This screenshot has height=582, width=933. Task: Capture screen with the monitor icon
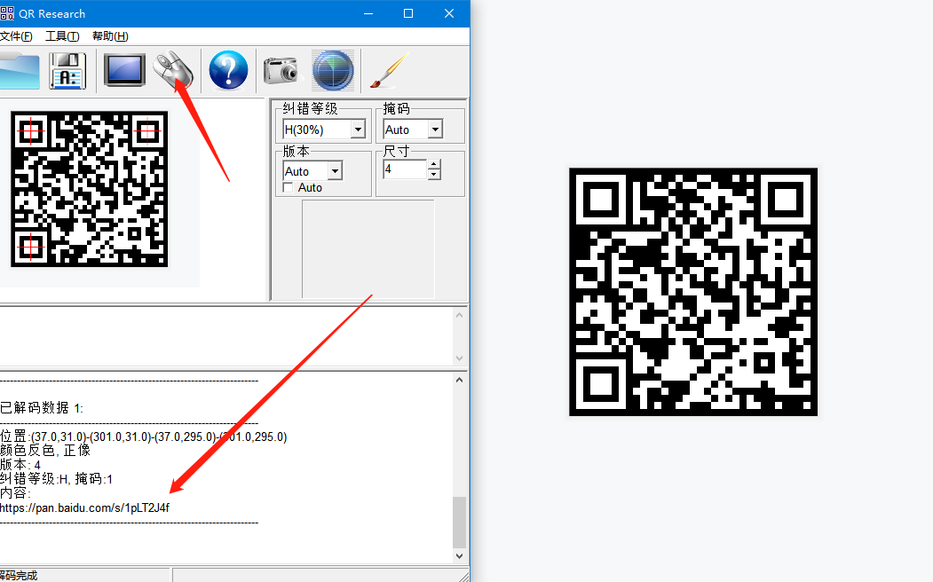point(124,70)
